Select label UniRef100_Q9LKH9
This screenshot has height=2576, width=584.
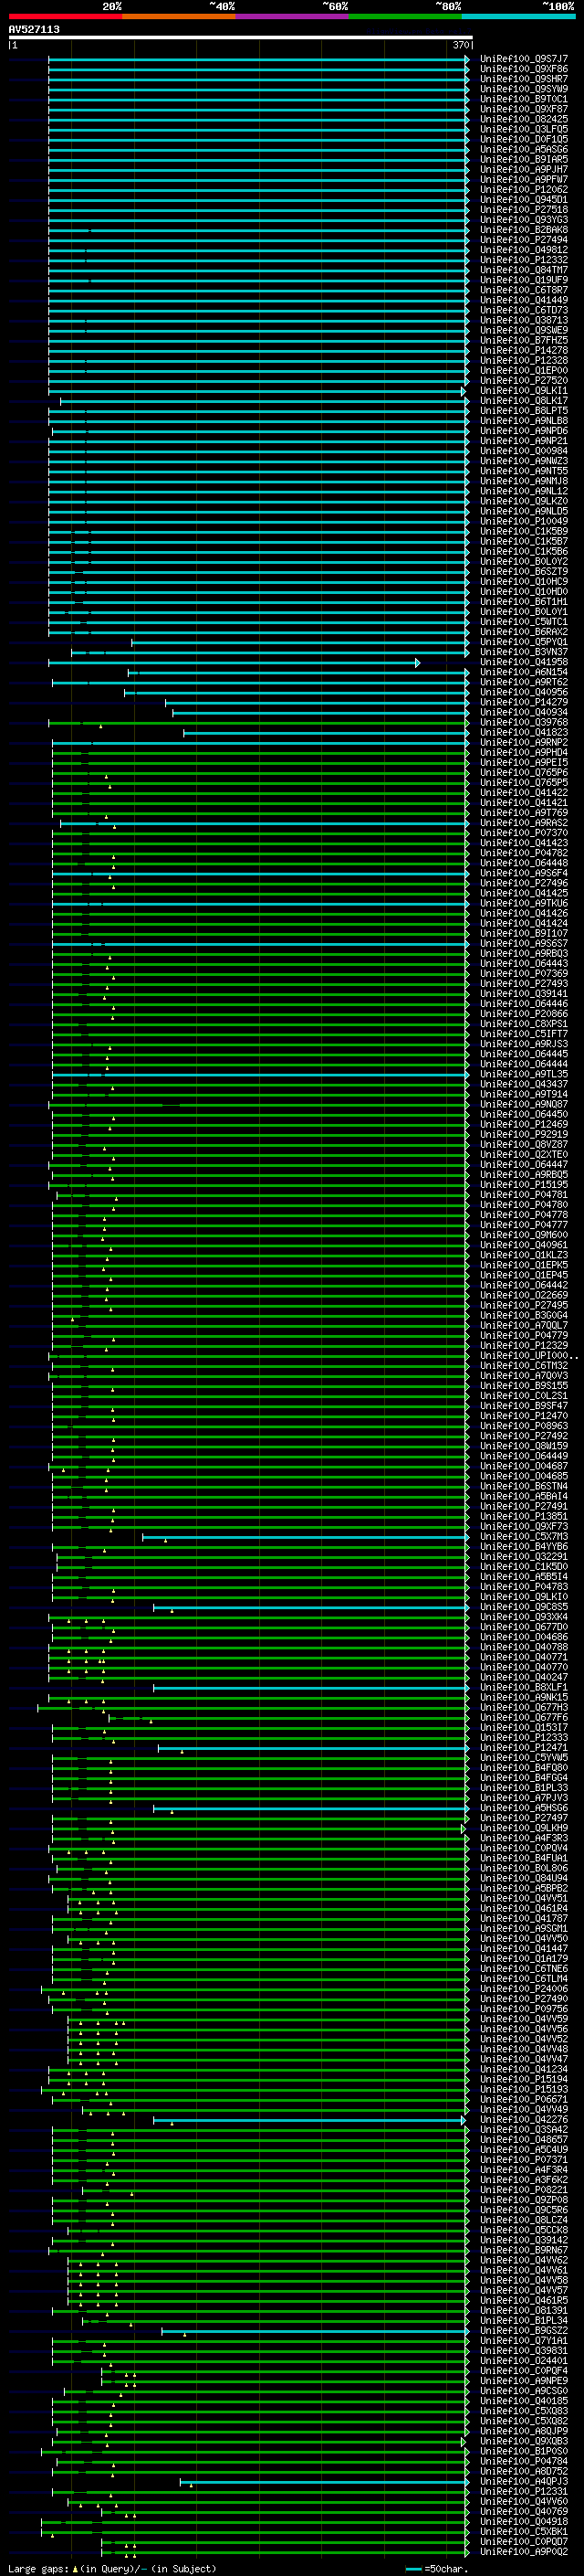pyautogui.click(x=524, y=1828)
